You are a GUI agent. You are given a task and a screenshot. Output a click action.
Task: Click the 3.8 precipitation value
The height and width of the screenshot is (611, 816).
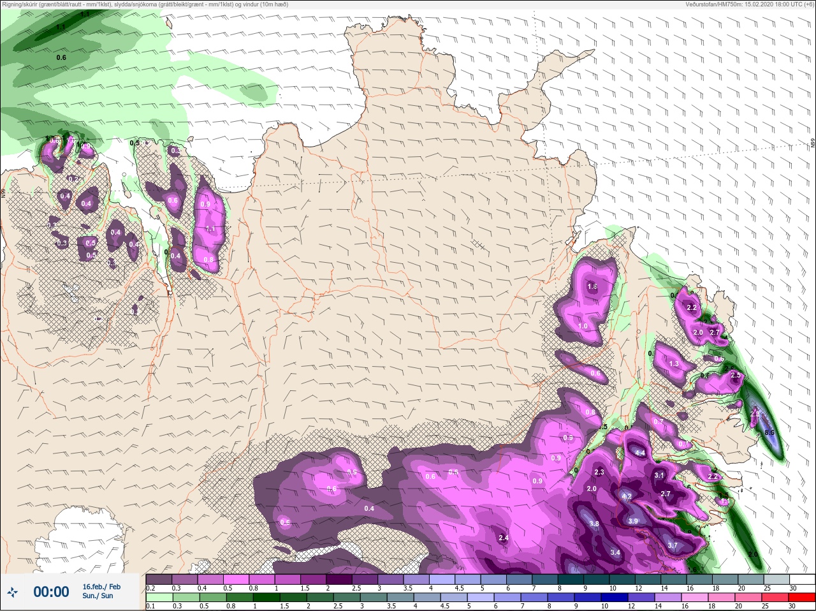click(594, 524)
